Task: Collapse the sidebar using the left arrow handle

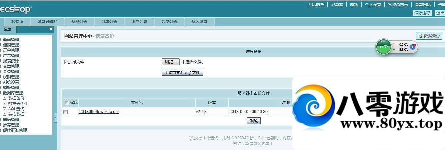Action: pos(55,117)
